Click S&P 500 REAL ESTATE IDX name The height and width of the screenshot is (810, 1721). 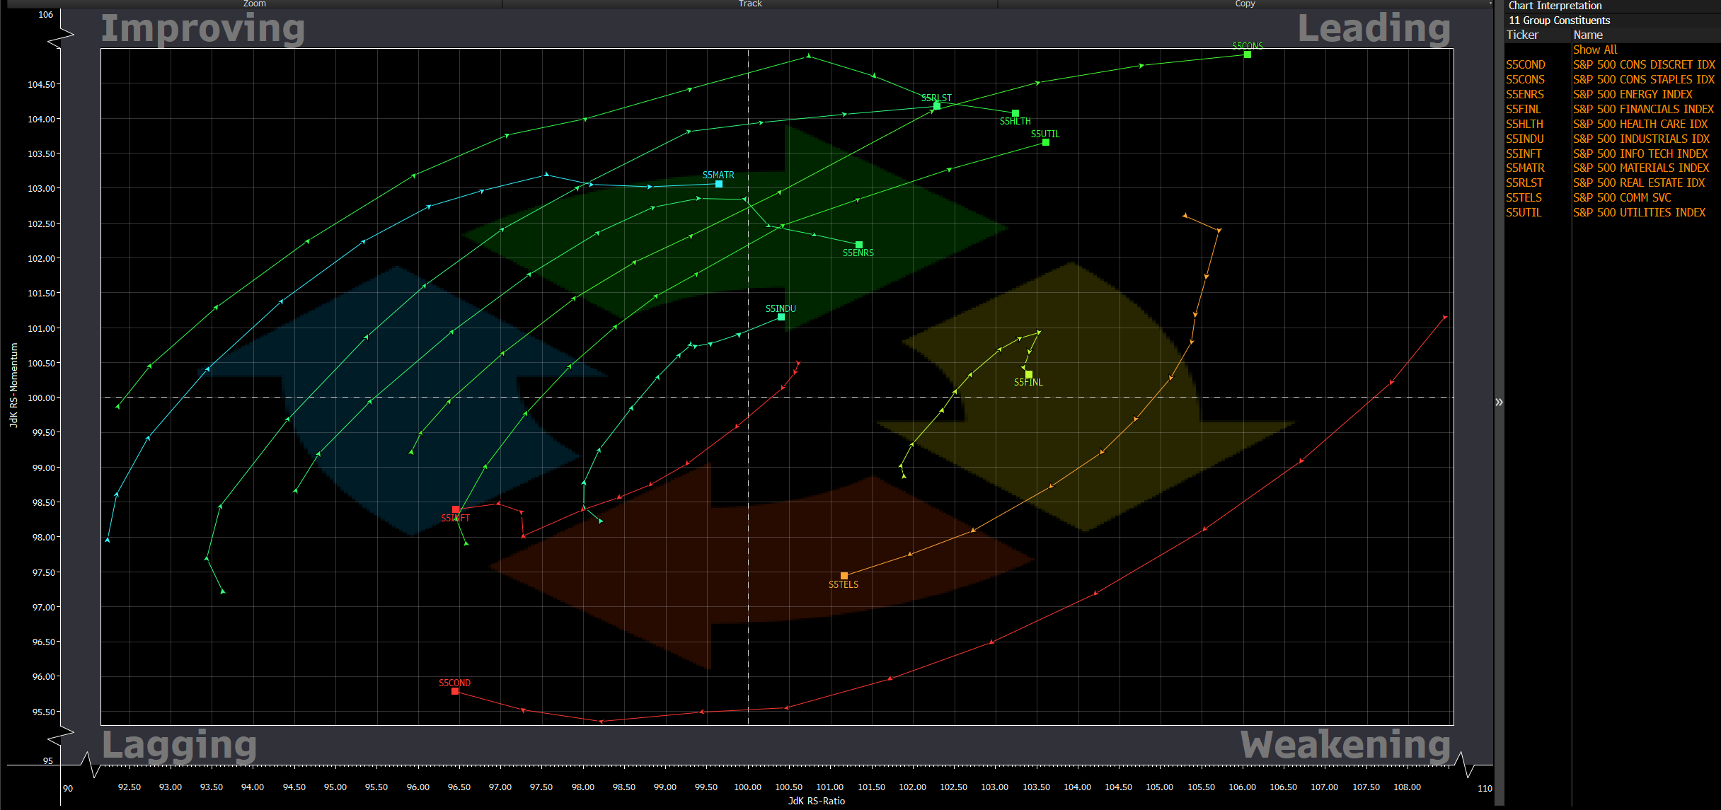click(1639, 183)
